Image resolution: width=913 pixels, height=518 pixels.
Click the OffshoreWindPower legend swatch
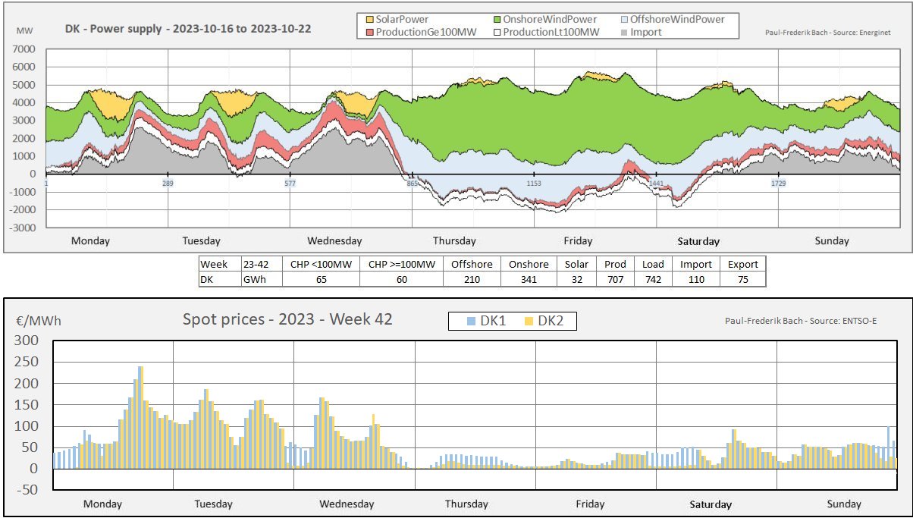(x=624, y=19)
